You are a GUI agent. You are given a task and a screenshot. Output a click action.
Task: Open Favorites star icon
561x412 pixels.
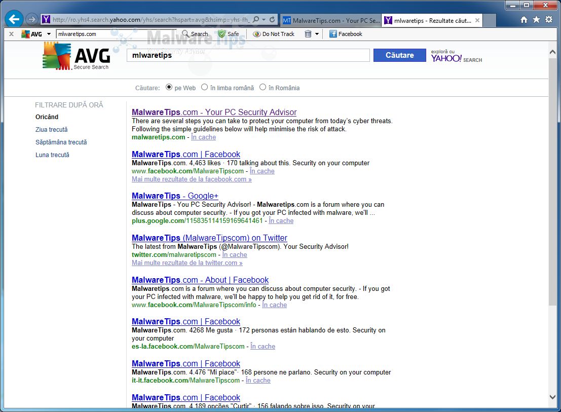coord(536,20)
